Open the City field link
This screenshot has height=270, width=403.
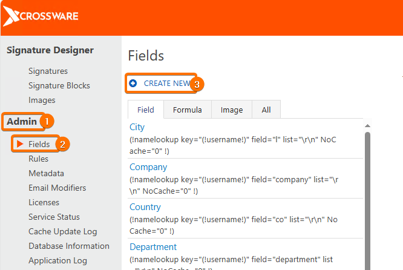pyautogui.click(x=137, y=127)
